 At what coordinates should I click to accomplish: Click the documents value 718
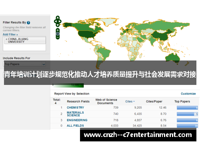(x=116, y=120)
